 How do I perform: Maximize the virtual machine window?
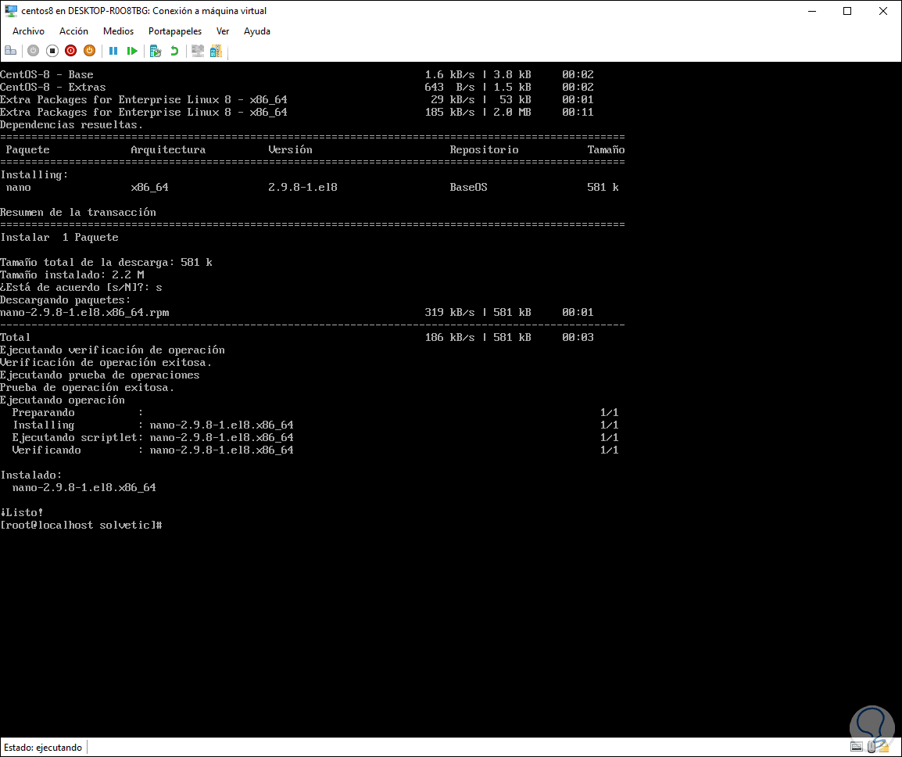click(x=847, y=11)
